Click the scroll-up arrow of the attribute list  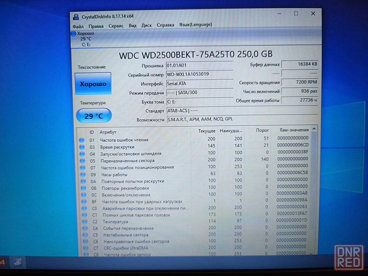coord(314,129)
